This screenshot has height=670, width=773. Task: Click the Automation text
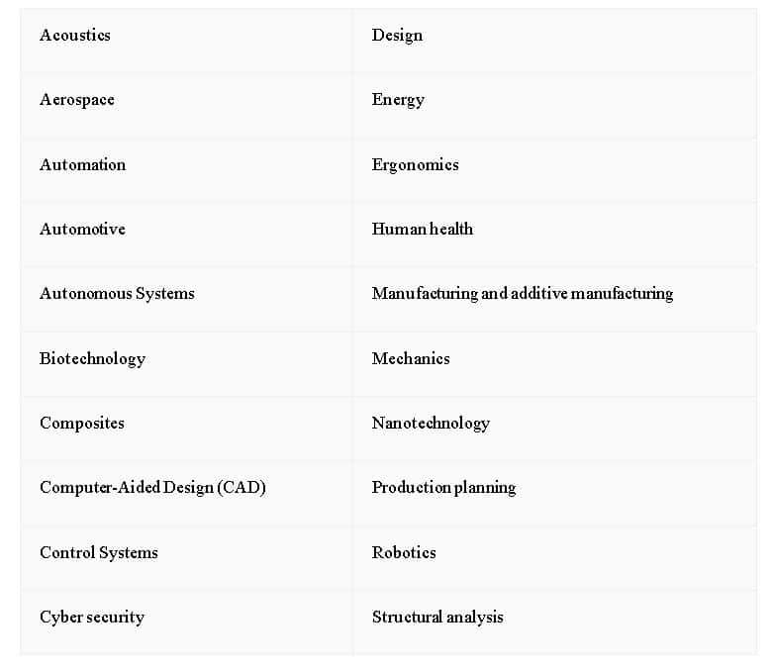tap(83, 165)
